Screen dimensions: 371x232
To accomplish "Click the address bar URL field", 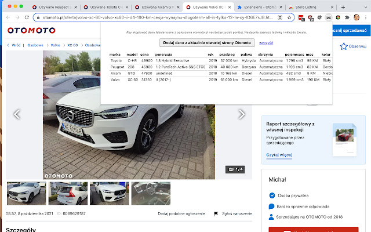I will pos(157,17).
